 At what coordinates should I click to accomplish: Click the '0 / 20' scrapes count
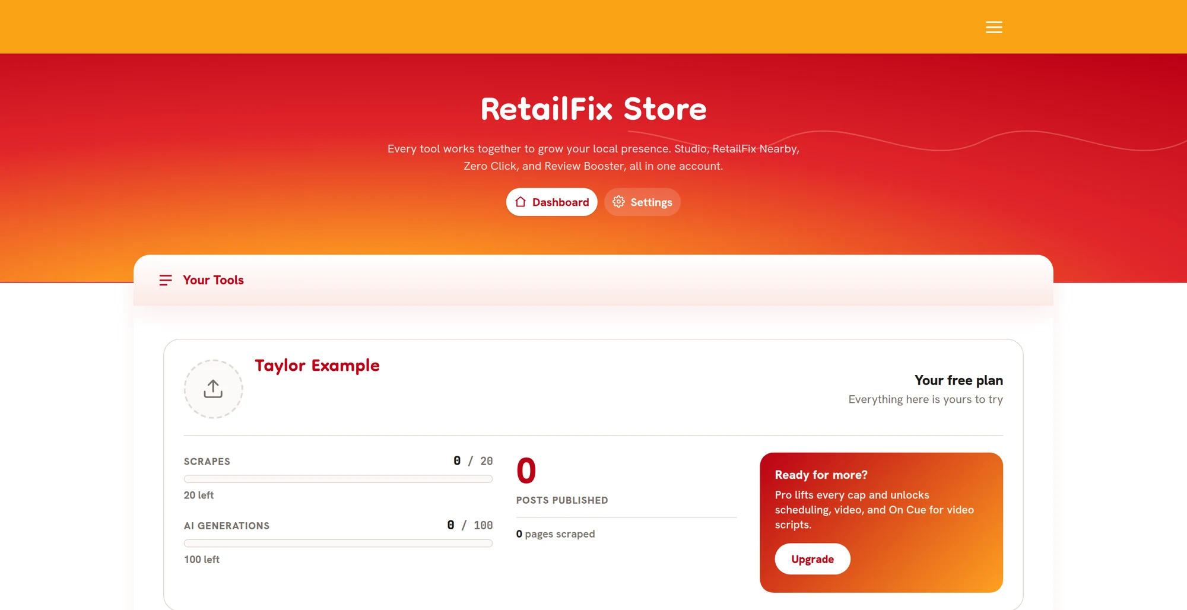[473, 461]
